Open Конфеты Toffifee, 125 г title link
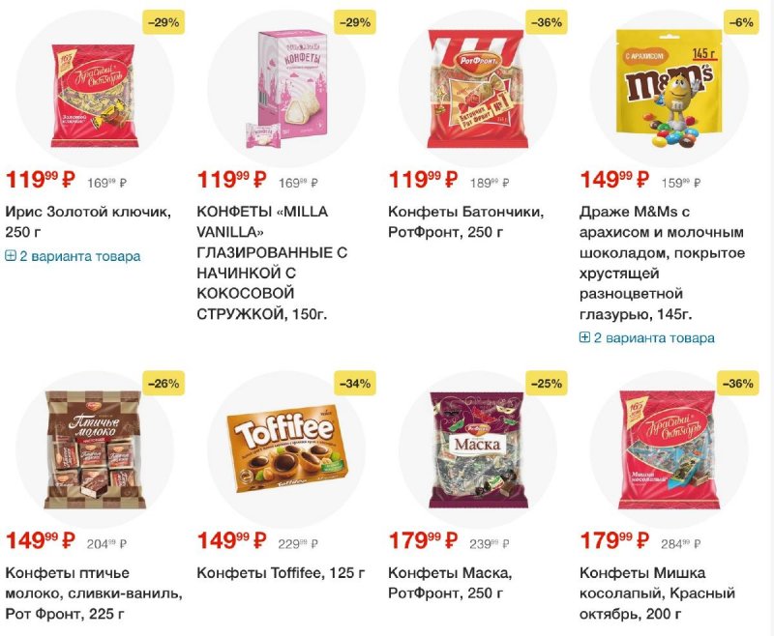The height and width of the screenshot is (636, 774). point(281,573)
